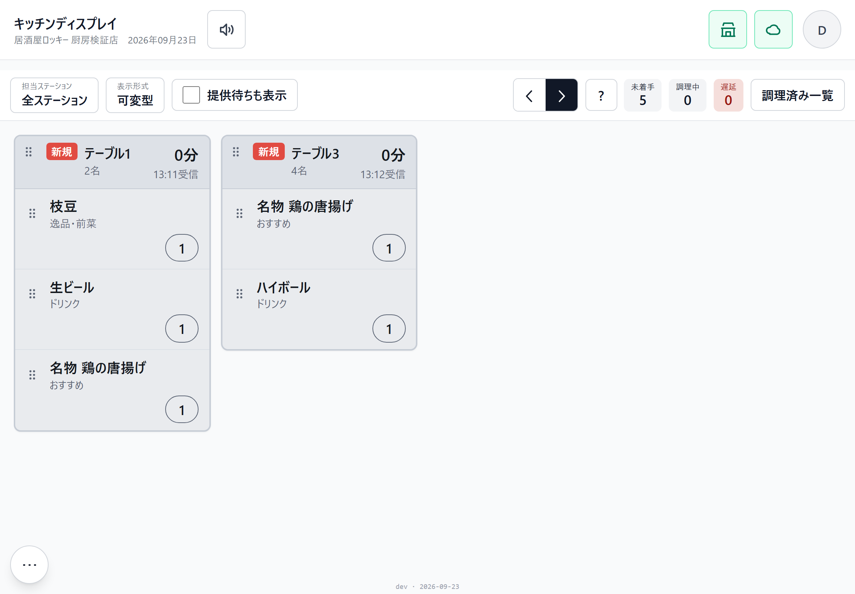Click the quantity 1 button for 生ビール
The height and width of the screenshot is (594, 855).
pos(182,328)
